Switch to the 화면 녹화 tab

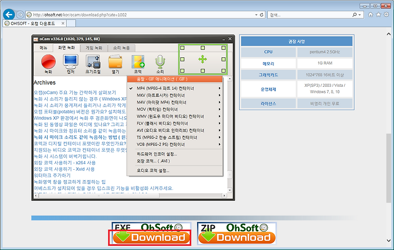click(66, 47)
